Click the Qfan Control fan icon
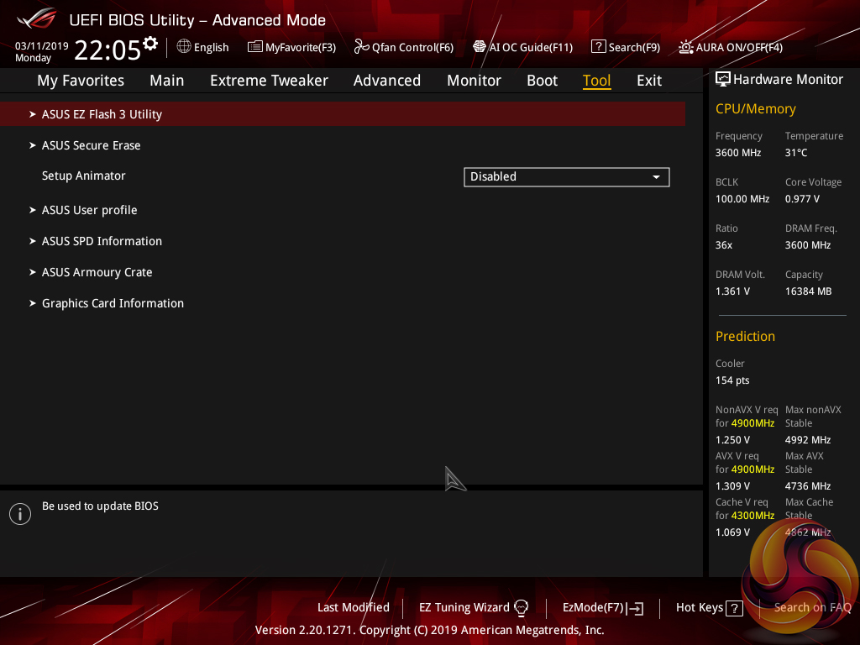The width and height of the screenshot is (860, 645). [x=361, y=47]
